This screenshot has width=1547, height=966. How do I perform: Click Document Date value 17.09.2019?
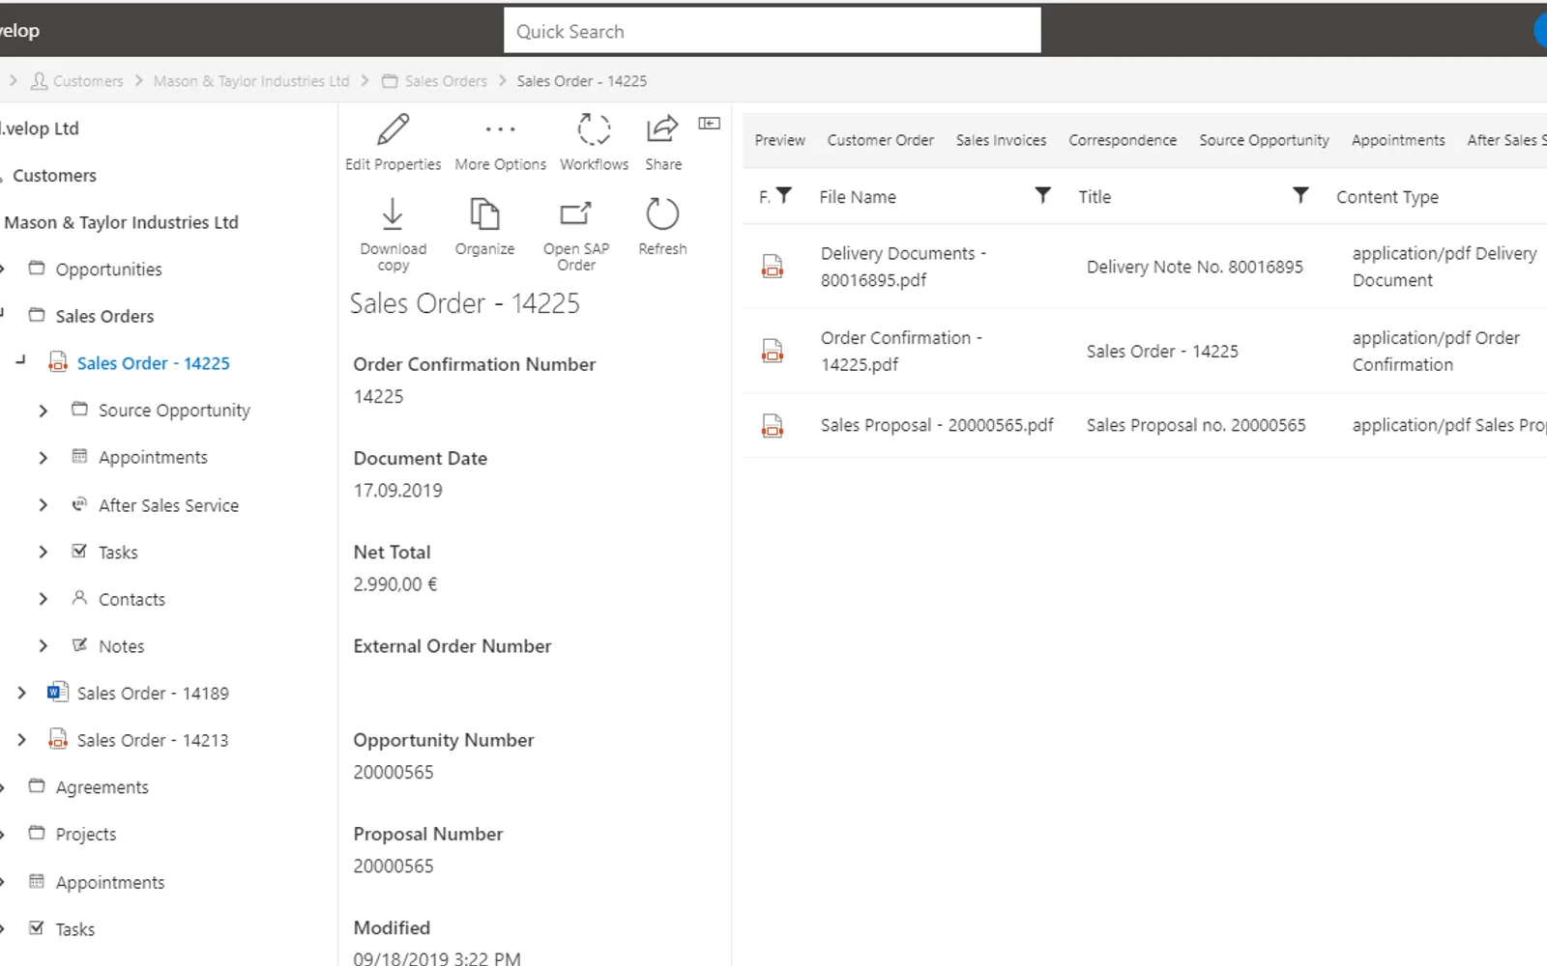coord(397,491)
